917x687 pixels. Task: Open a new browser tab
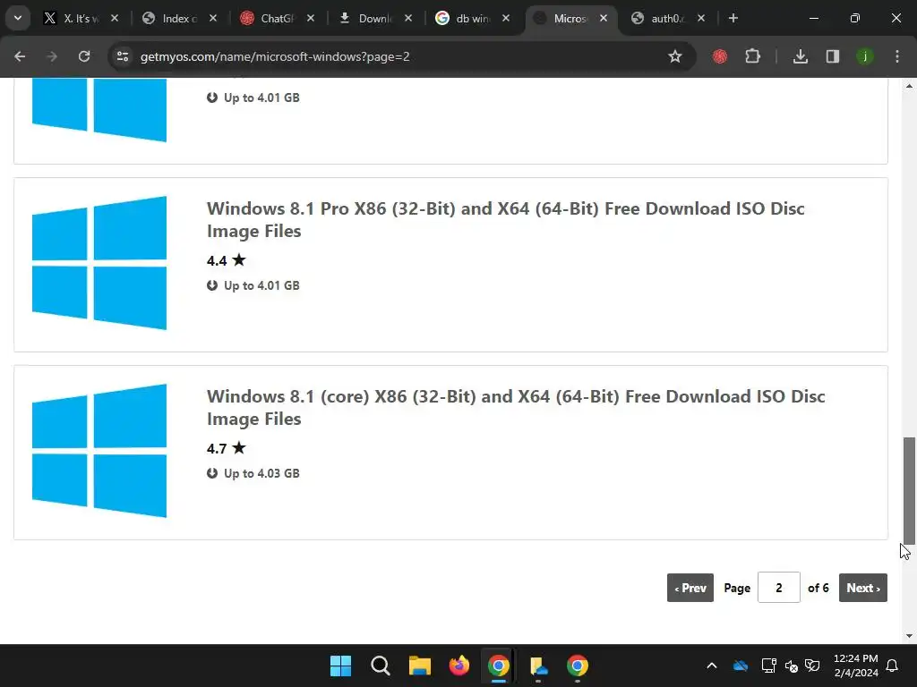coord(733,18)
